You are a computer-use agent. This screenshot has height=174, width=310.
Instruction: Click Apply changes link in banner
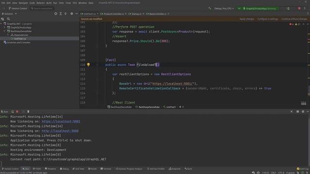[x=247, y=19]
